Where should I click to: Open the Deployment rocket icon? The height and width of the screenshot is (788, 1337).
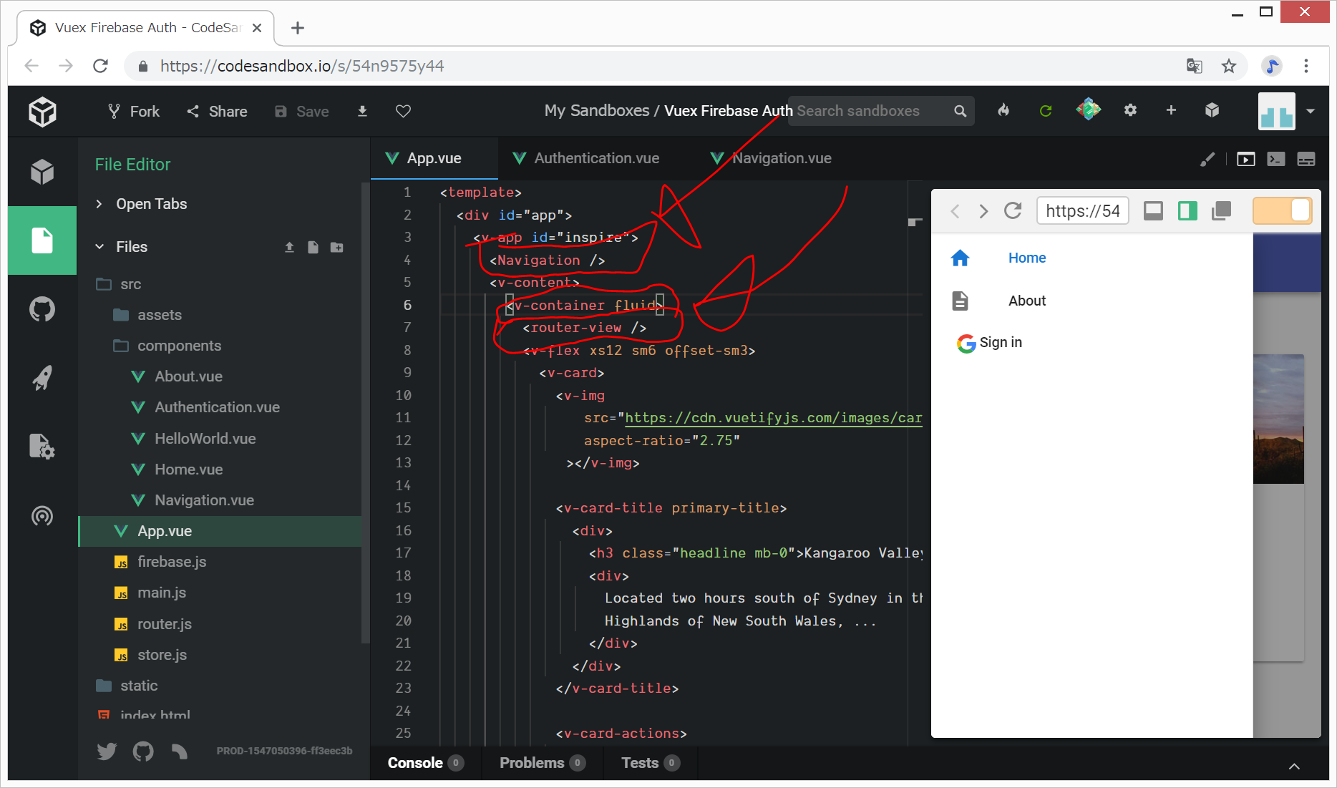pos(42,378)
